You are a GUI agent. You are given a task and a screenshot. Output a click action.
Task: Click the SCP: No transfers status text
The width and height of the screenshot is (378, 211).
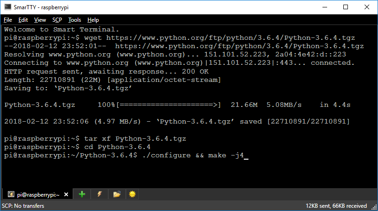pyautogui.click(x=23, y=206)
